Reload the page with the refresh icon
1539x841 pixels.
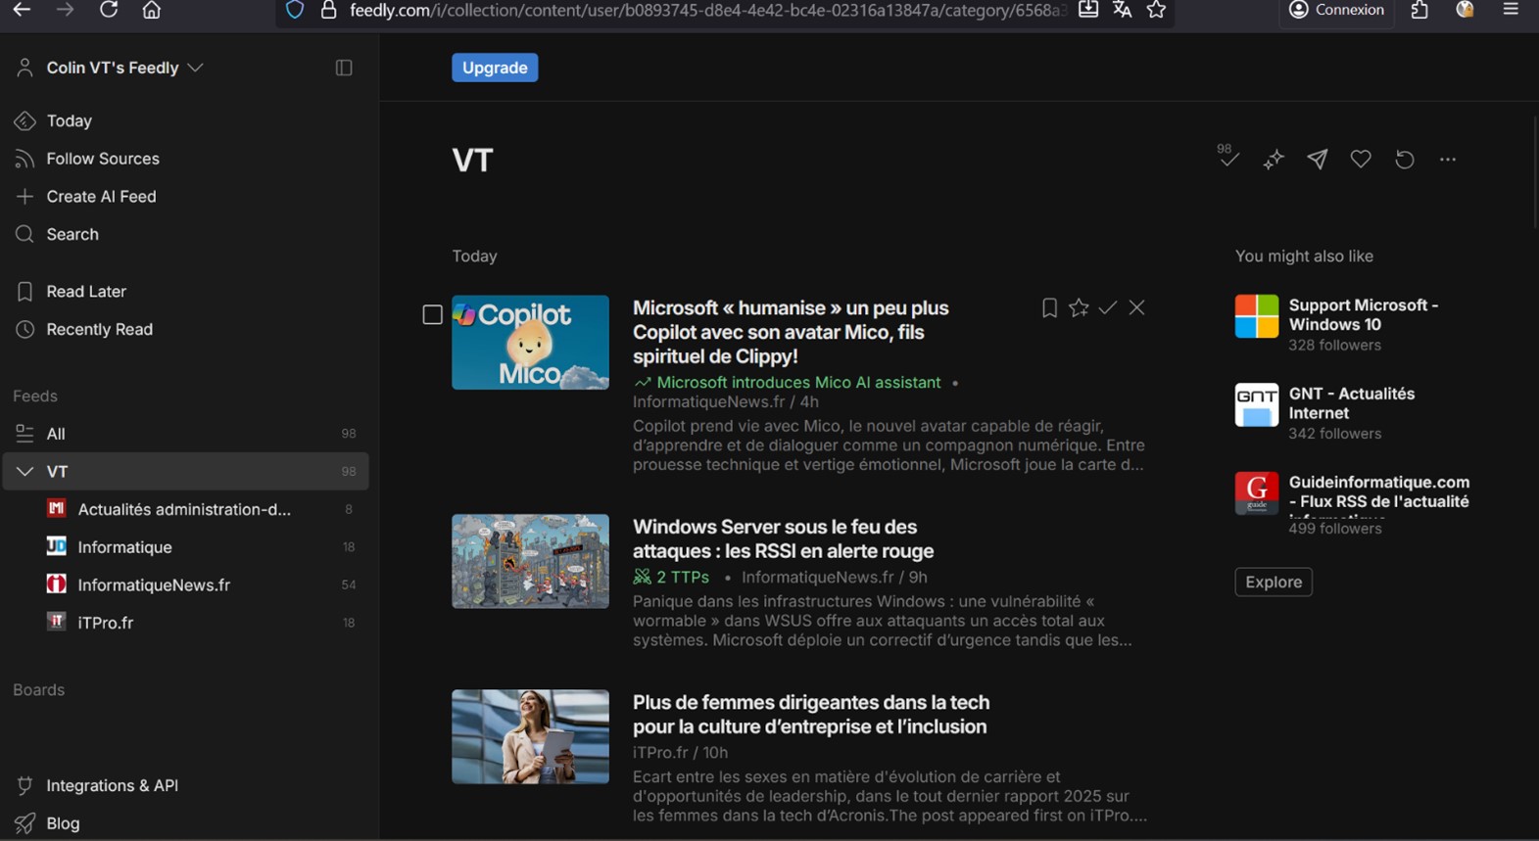(x=109, y=10)
